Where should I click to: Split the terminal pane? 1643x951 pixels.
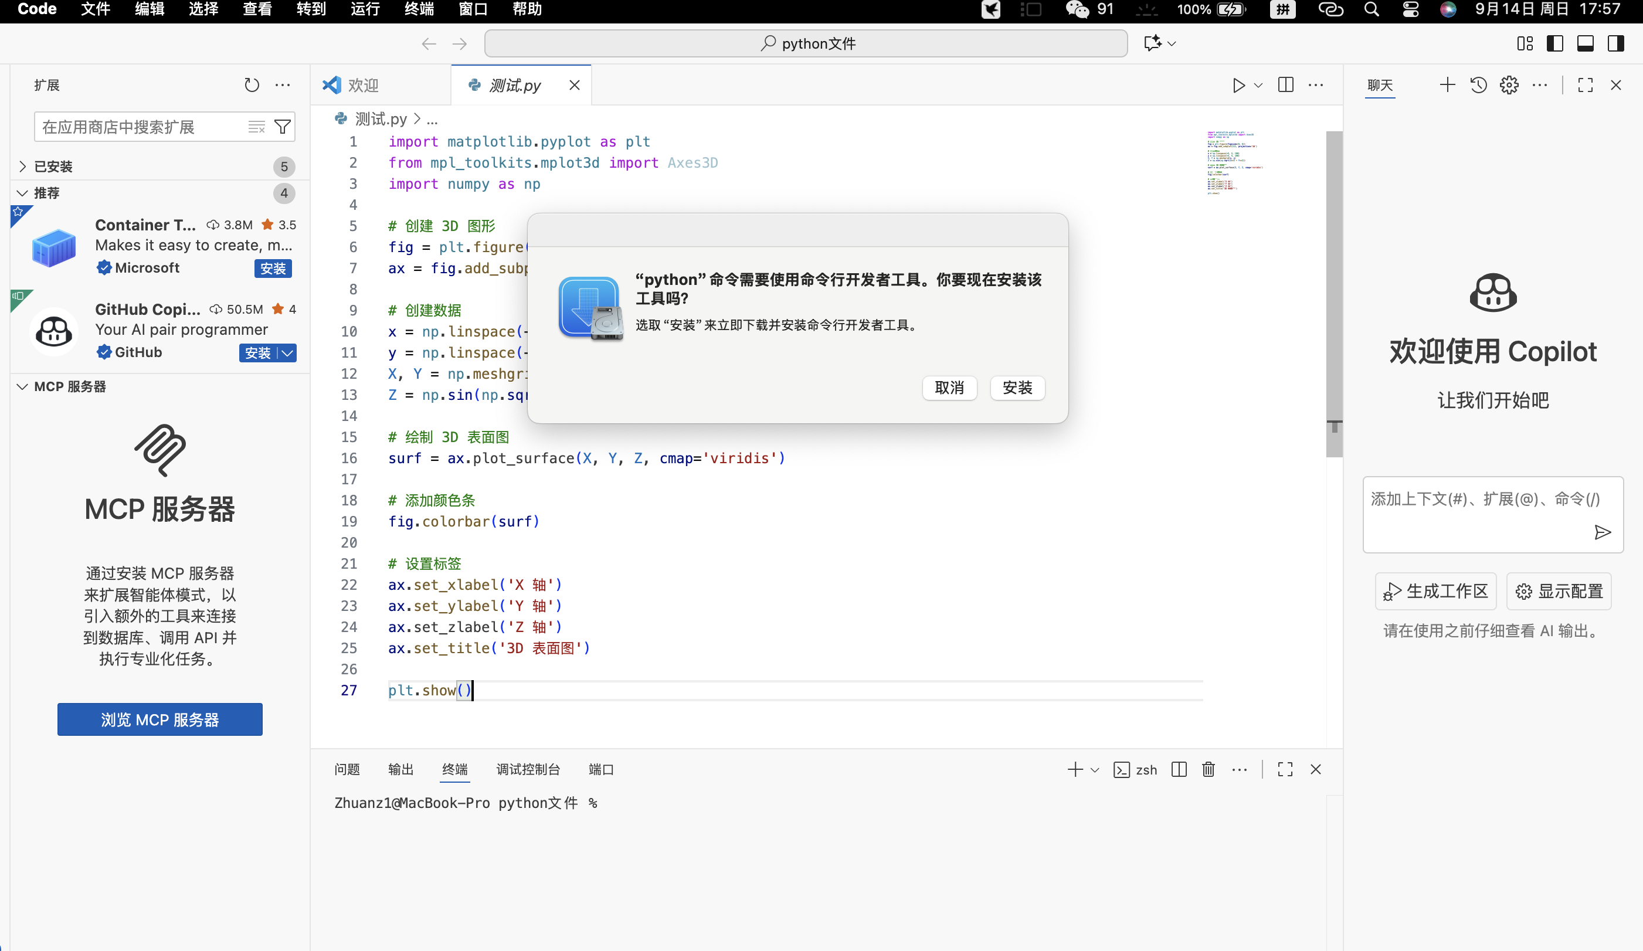[x=1179, y=770]
